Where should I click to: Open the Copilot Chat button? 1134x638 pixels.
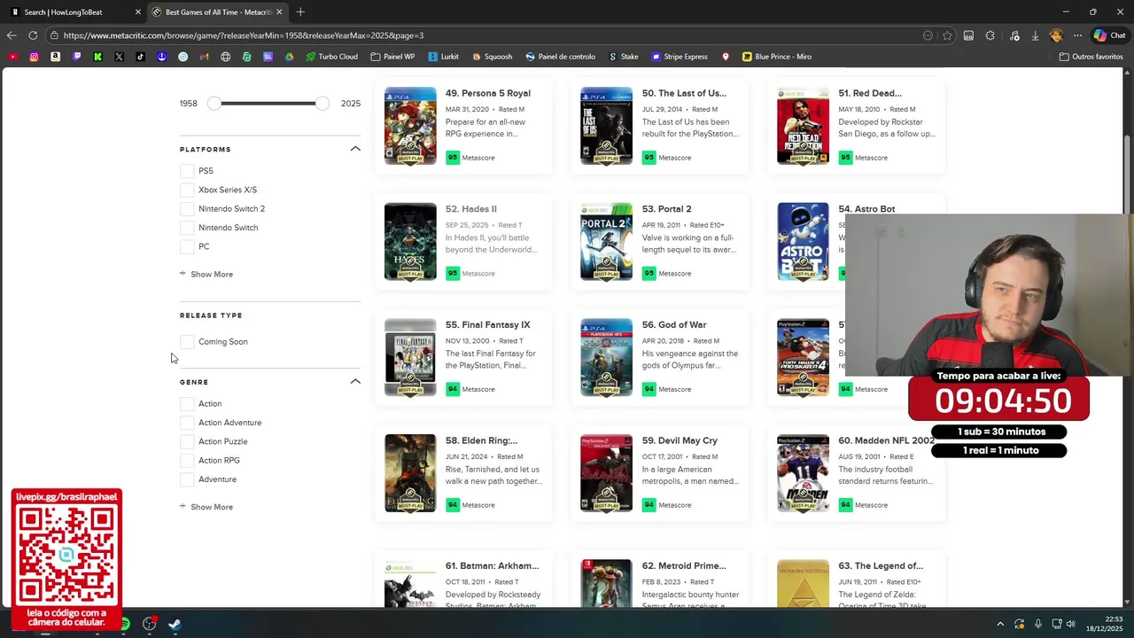click(1109, 35)
